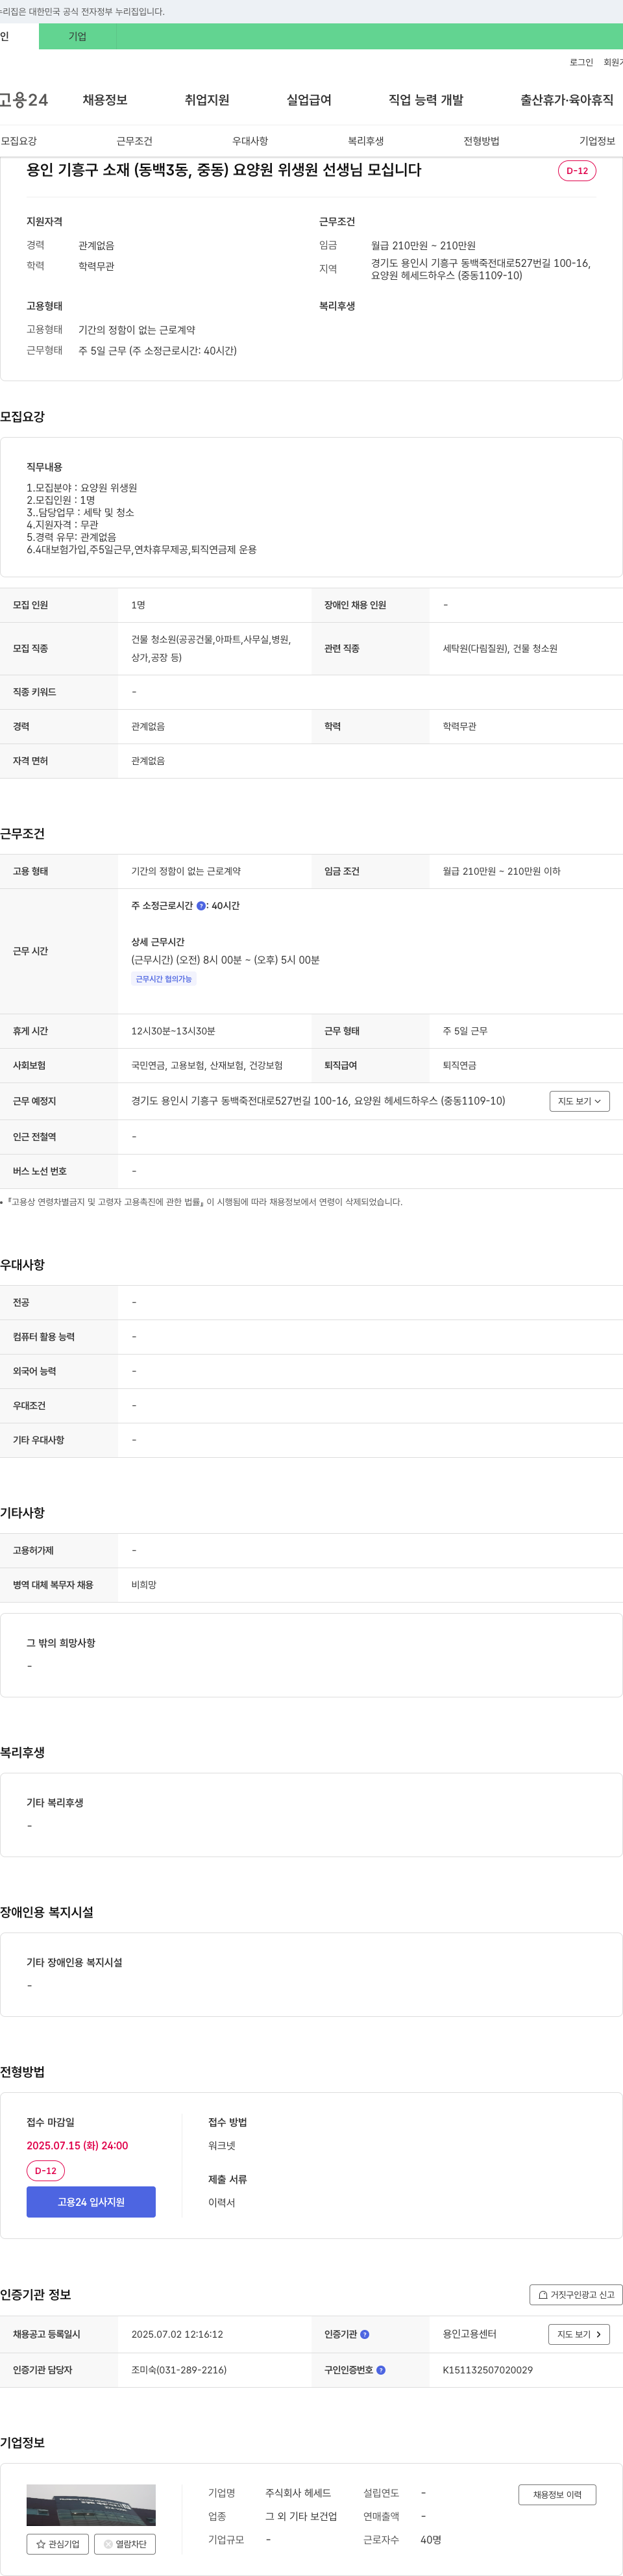Click the D-12 badge under 접수 마감일
The height and width of the screenshot is (2576, 623).
(46, 2171)
